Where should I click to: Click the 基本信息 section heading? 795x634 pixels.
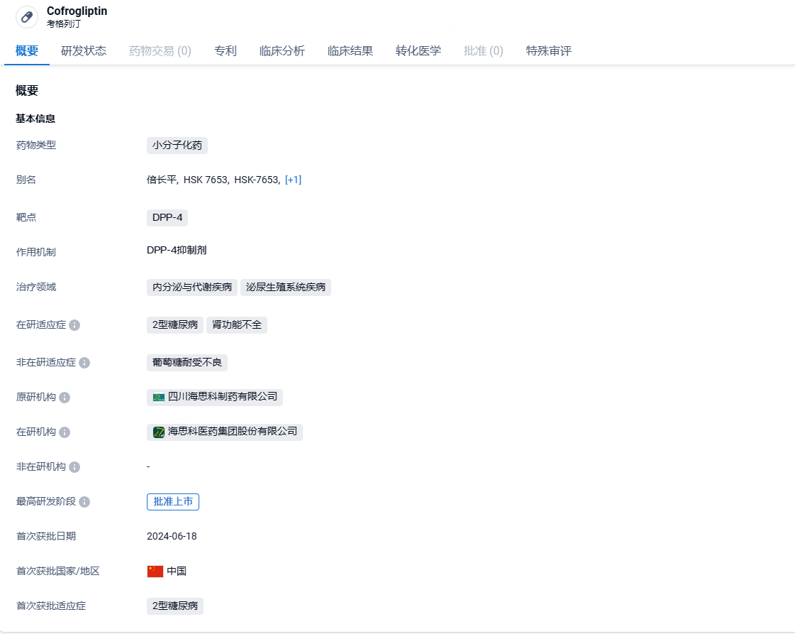pyautogui.click(x=35, y=119)
